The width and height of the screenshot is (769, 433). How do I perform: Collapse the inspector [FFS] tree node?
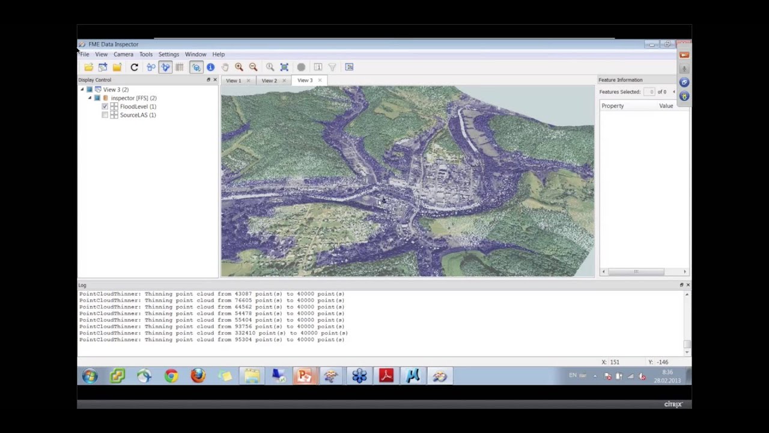point(90,98)
